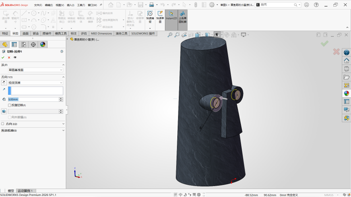Click the view settings monitor icon
Image resolution: width=351 pixels, height=197 pixels.
coord(243,35)
